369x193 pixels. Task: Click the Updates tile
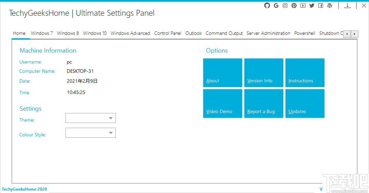pos(305,104)
